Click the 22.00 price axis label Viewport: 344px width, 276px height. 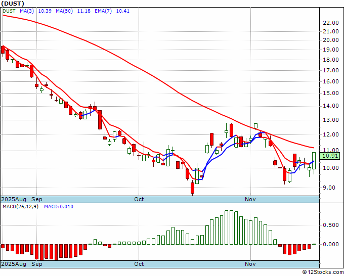[331, 23]
